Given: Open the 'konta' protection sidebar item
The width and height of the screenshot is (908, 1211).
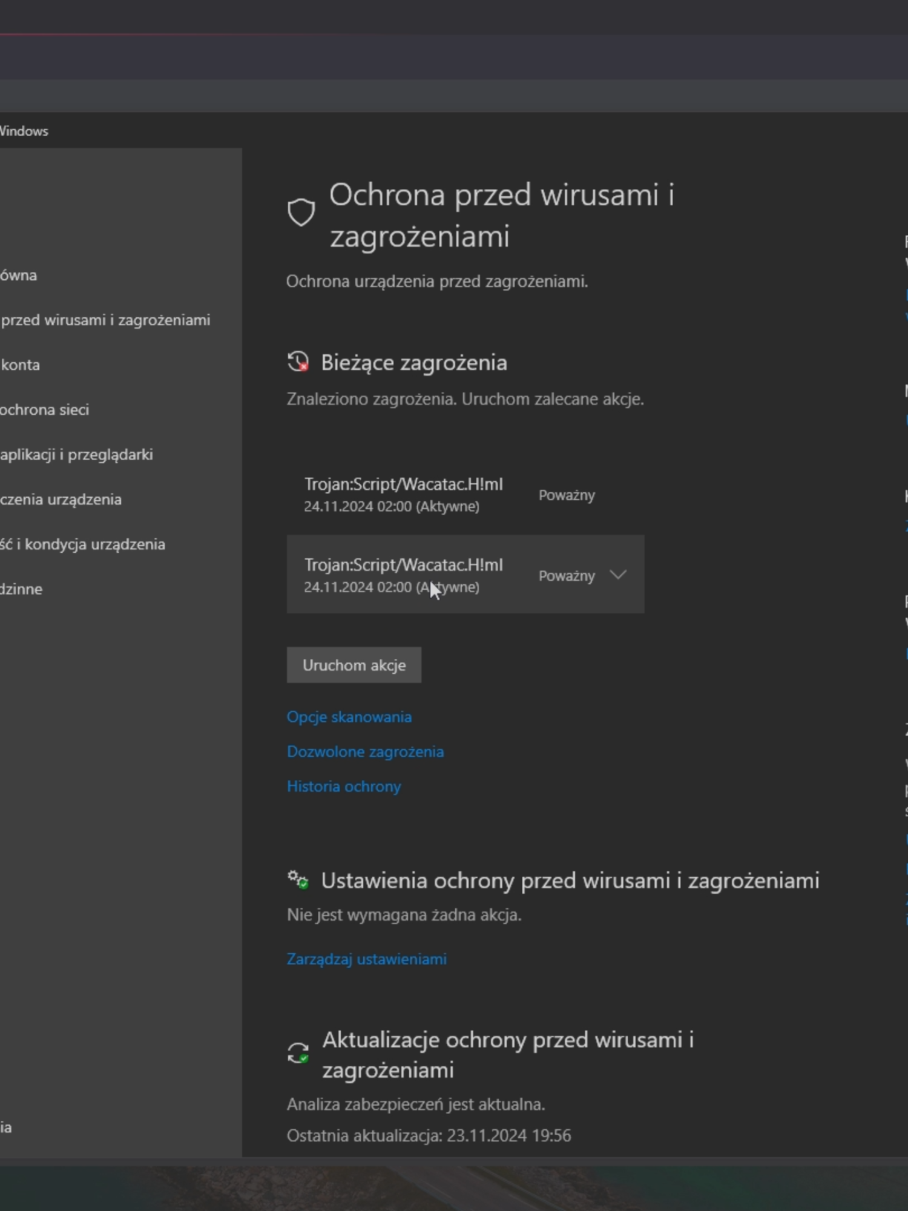Looking at the screenshot, I should point(20,365).
